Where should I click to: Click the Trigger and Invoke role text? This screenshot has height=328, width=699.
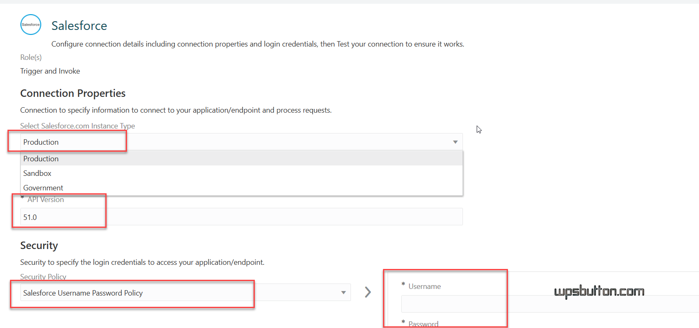[x=50, y=71]
